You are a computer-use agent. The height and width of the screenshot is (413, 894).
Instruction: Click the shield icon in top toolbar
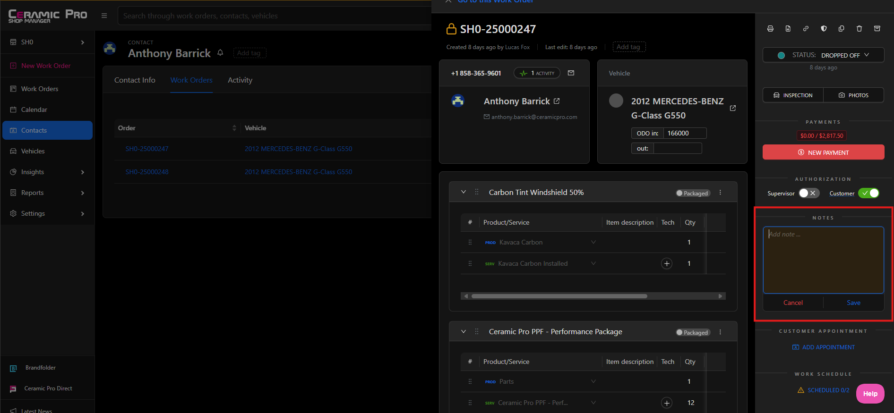click(824, 29)
